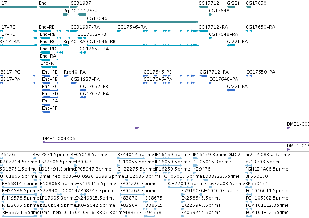Screen dimensions: 309x218
Task: Select the BP550150 EST label
Action: (257, 176)
